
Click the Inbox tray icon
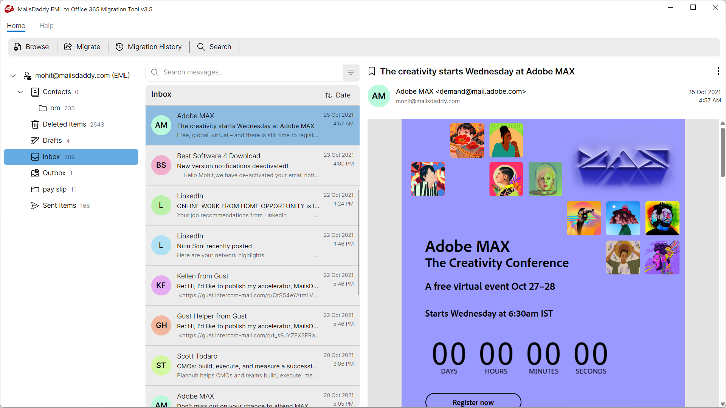pyautogui.click(x=35, y=157)
